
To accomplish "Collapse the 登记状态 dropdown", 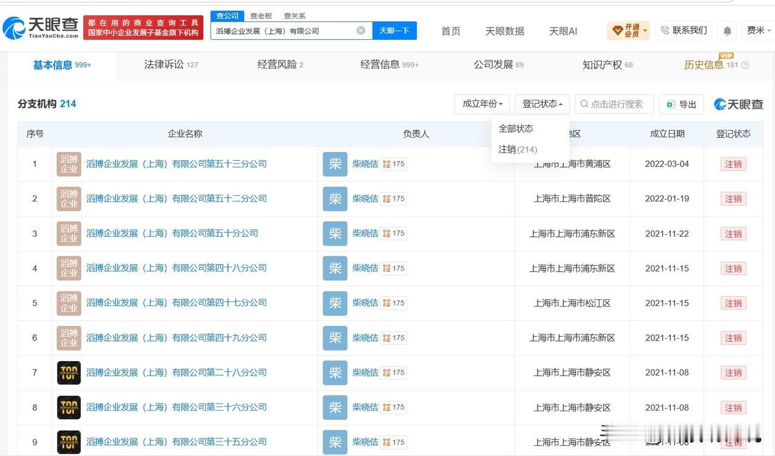I will pos(542,104).
